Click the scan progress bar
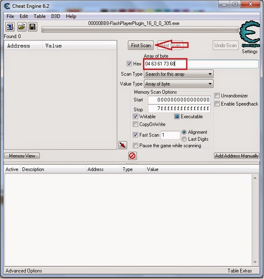 coord(140,30)
